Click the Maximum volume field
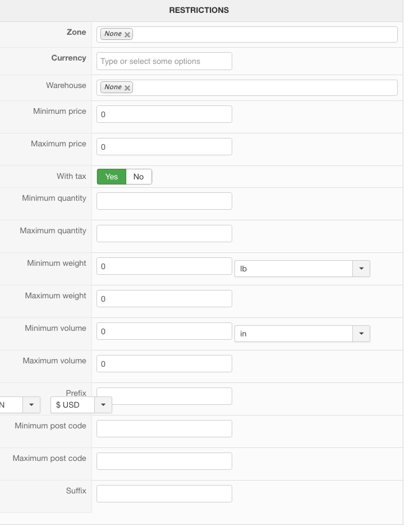The width and height of the screenshot is (414, 531). coord(164,364)
